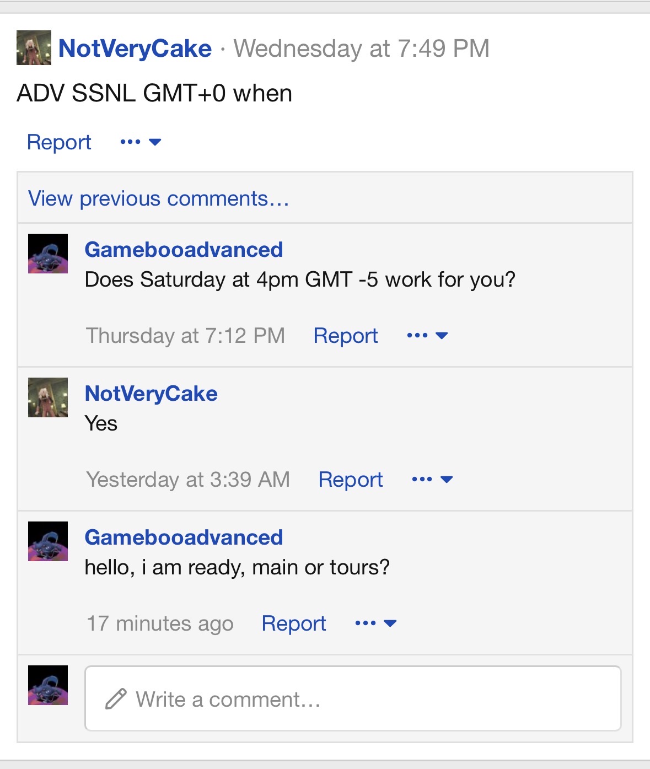This screenshot has height=769, width=650.
Task: Click NotVeryCake's avatar beside the Yes comment
Action: (48, 397)
